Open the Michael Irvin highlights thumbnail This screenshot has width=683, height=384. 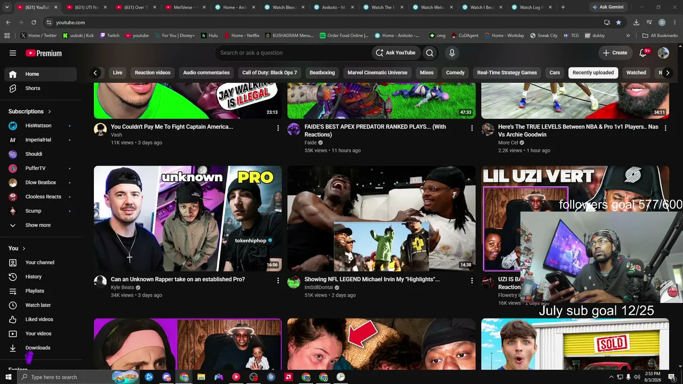pyautogui.click(x=382, y=219)
